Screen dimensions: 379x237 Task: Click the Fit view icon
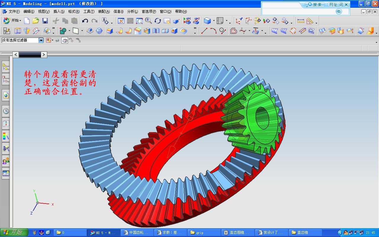pos(121,21)
